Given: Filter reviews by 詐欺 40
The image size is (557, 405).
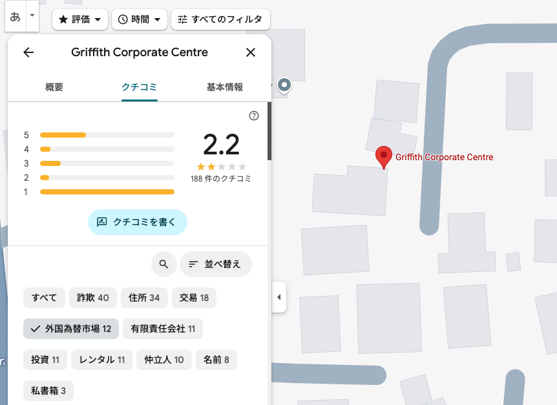Looking at the screenshot, I should pos(93,298).
